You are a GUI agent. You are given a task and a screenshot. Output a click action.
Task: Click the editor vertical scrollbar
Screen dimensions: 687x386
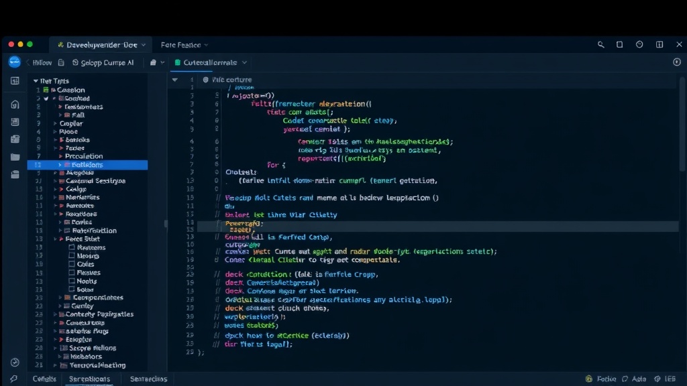[x=682, y=125]
